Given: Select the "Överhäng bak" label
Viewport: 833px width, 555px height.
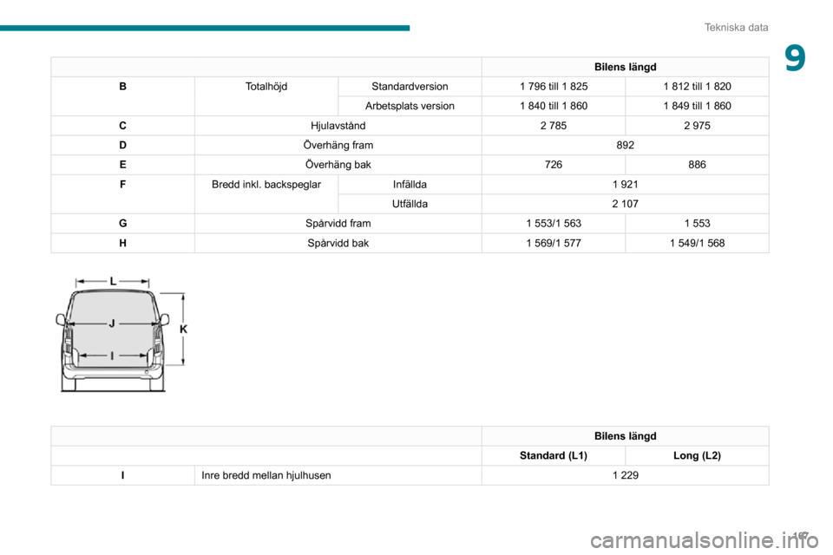Looking at the screenshot, I should 338,165.
